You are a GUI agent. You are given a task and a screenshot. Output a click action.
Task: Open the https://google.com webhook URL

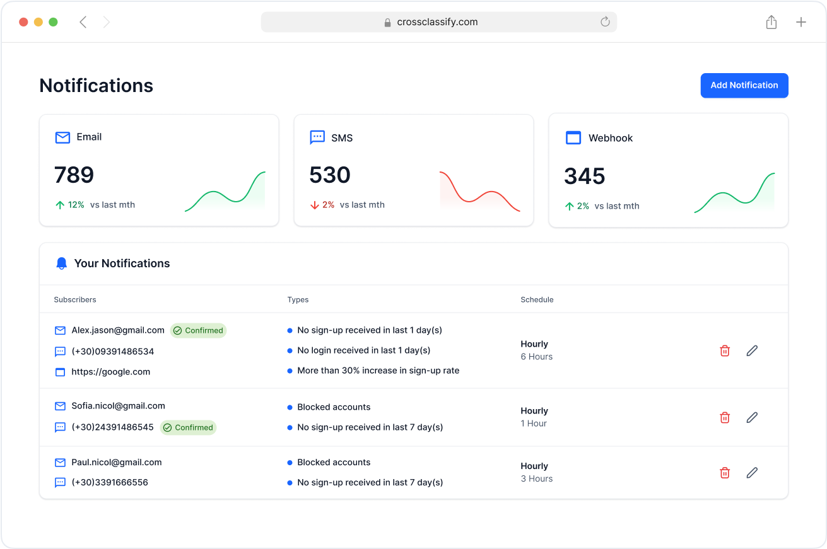click(x=111, y=372)
